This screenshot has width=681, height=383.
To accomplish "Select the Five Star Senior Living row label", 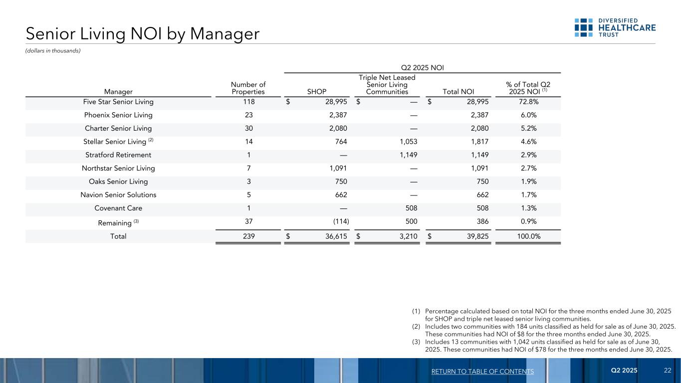I will (x=118, y=102).
